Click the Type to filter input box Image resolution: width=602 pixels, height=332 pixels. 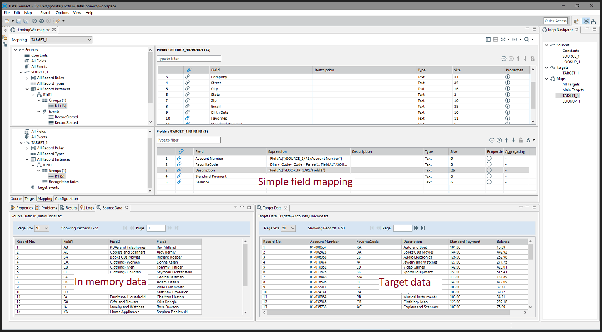[189, 58]
